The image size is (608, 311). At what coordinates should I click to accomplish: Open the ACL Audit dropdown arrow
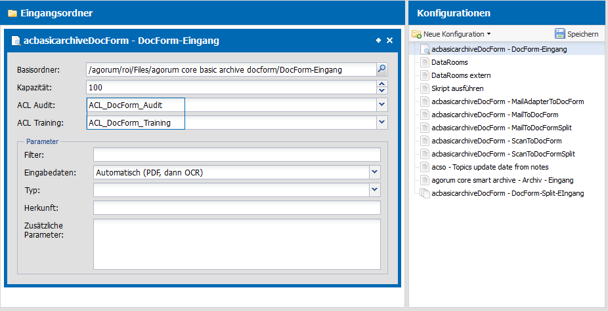click(x=382, y=105)
